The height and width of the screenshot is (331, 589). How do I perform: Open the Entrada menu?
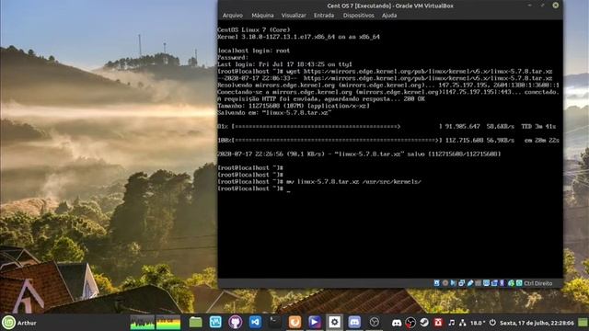[x=324, y=16]
